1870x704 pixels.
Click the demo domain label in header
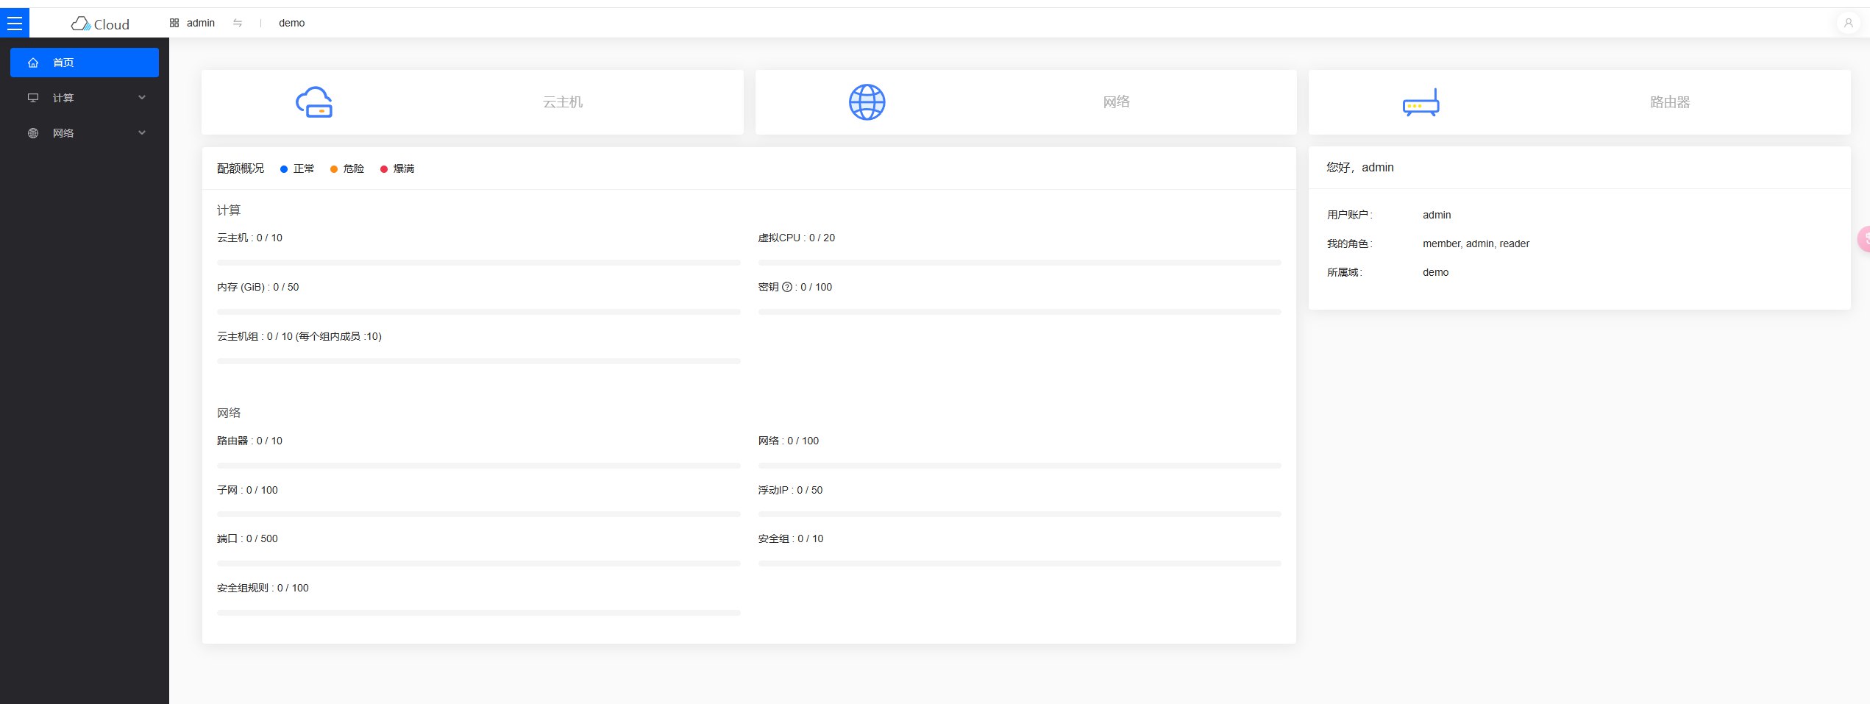click(x=291, y=23)
